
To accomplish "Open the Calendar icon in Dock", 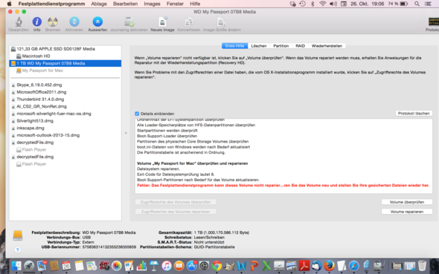I will [66, 266].
